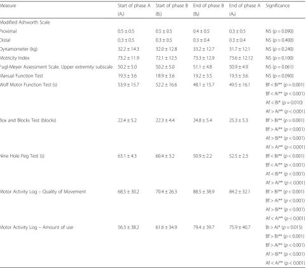
Task: Click the 'Start of phase B' header
Action: 172,6
